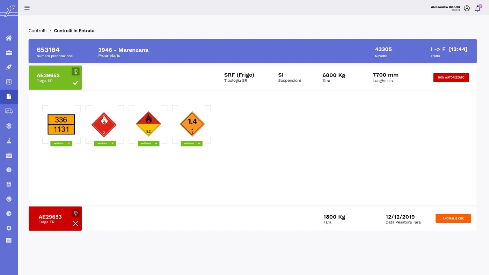Click the NON AUTORIZZATO button
This screenshot has width=489, height=275.
point(451,77)
